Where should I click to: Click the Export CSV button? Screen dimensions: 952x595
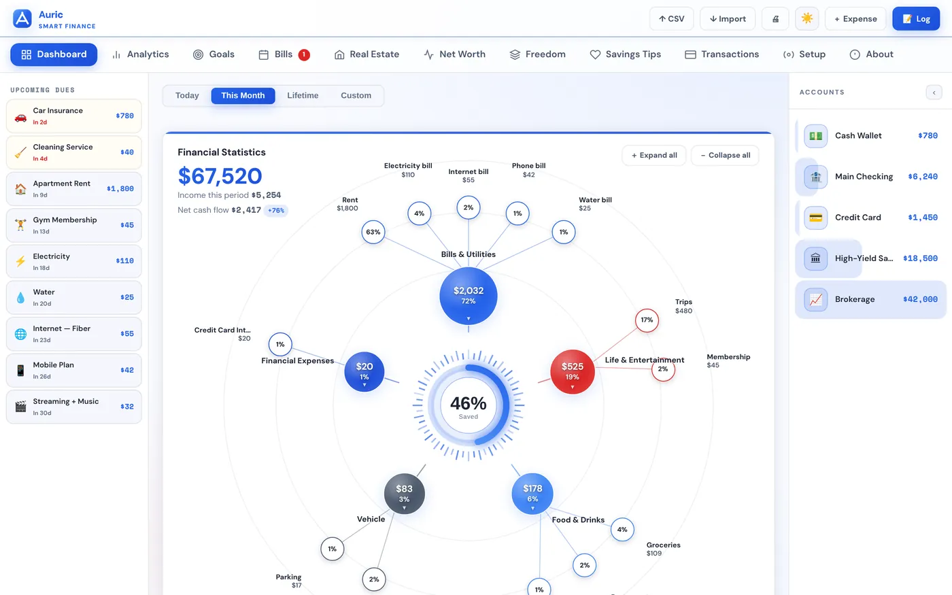672,19
